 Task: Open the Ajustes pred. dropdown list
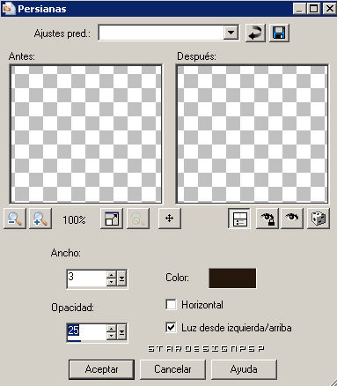pos(231,33)
